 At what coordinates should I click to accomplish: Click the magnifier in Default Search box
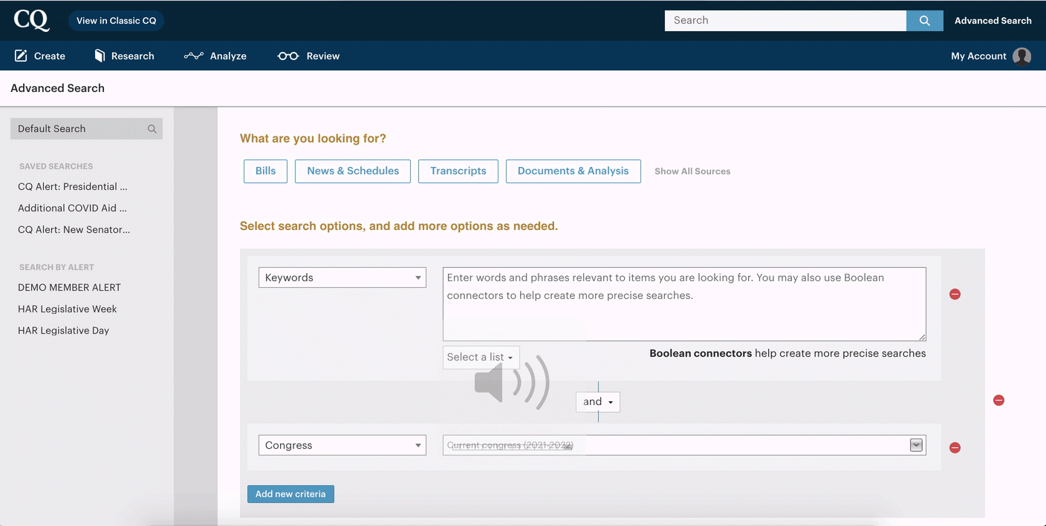point(152,129)
